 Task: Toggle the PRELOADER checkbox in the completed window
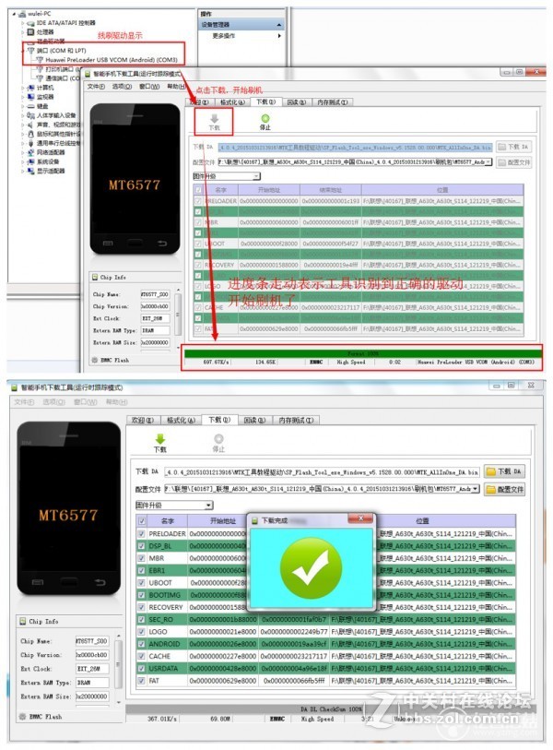point(142,533)
